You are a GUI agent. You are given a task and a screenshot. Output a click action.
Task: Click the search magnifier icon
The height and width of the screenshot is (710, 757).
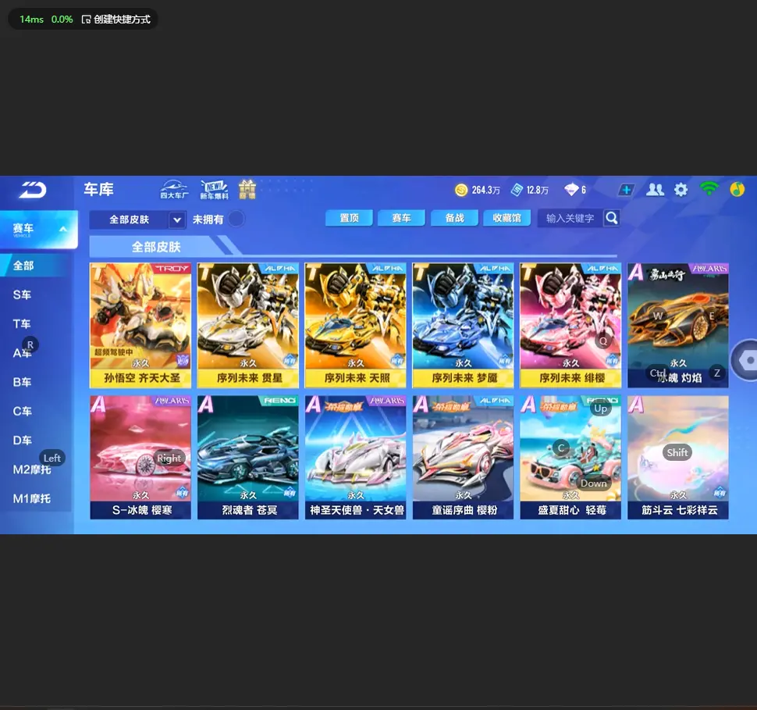[612, 218]
